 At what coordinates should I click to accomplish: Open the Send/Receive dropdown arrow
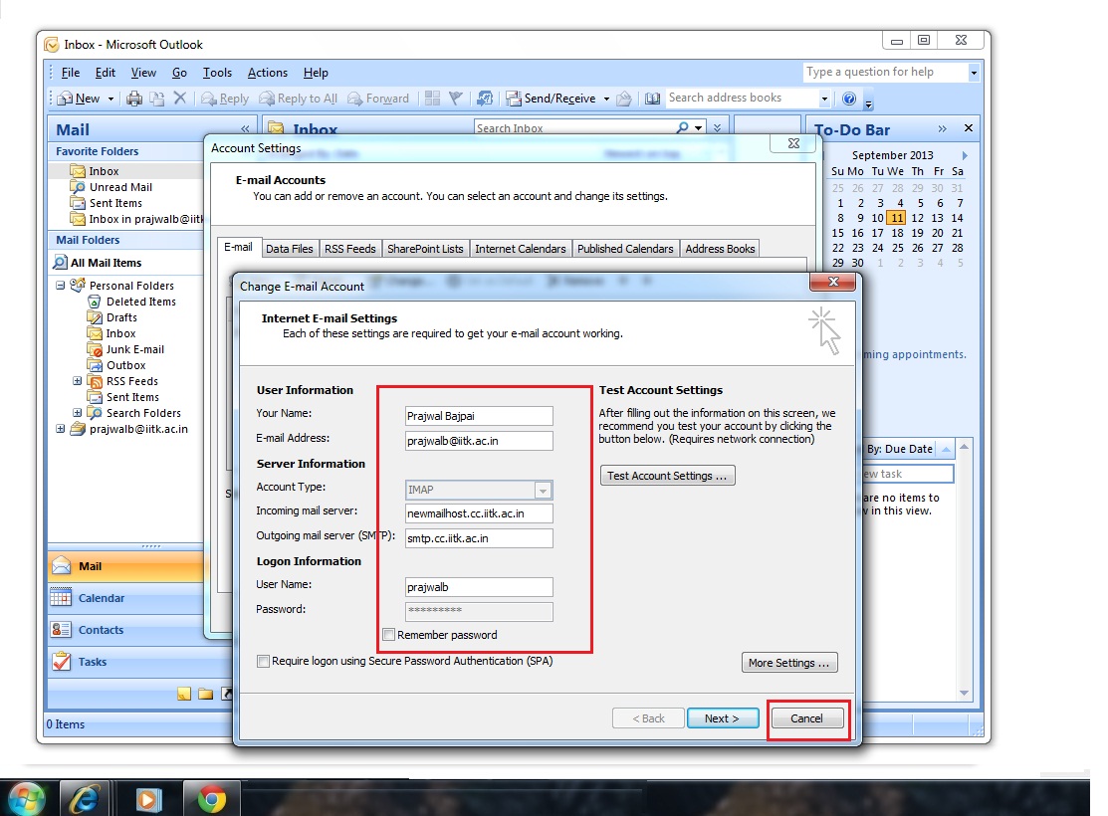coord(606,99)
